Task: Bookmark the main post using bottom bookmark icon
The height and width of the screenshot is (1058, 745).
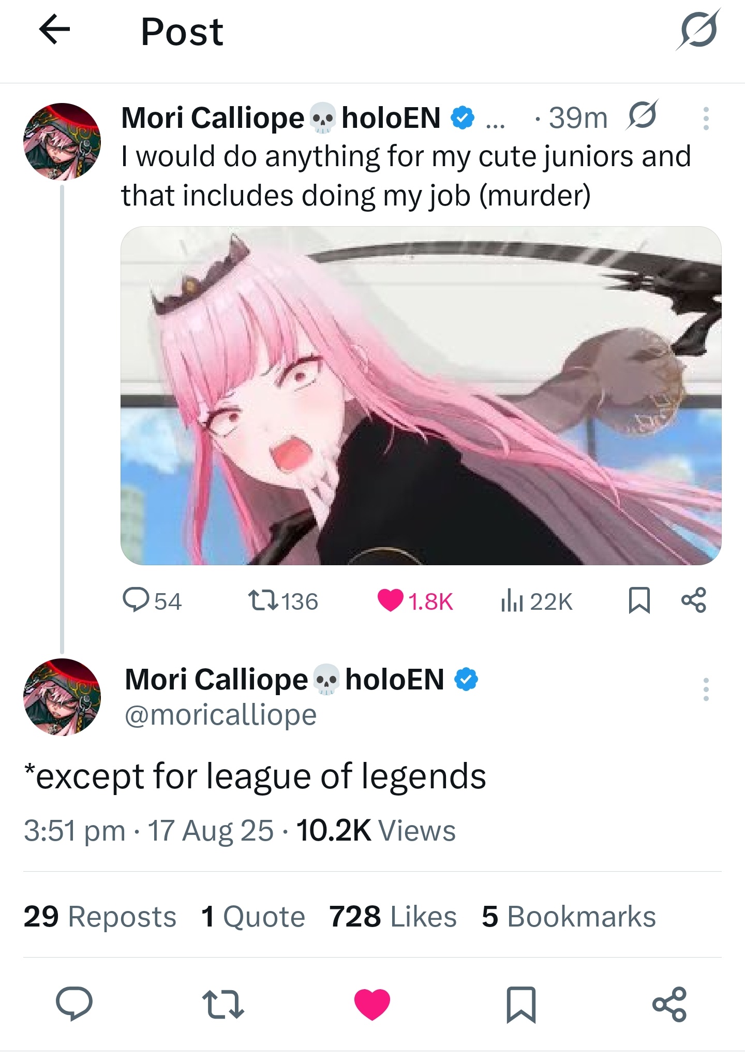Action: point(521,1005)
